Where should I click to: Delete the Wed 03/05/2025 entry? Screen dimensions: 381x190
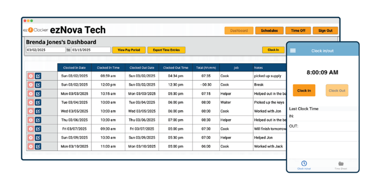click(30, 111)
